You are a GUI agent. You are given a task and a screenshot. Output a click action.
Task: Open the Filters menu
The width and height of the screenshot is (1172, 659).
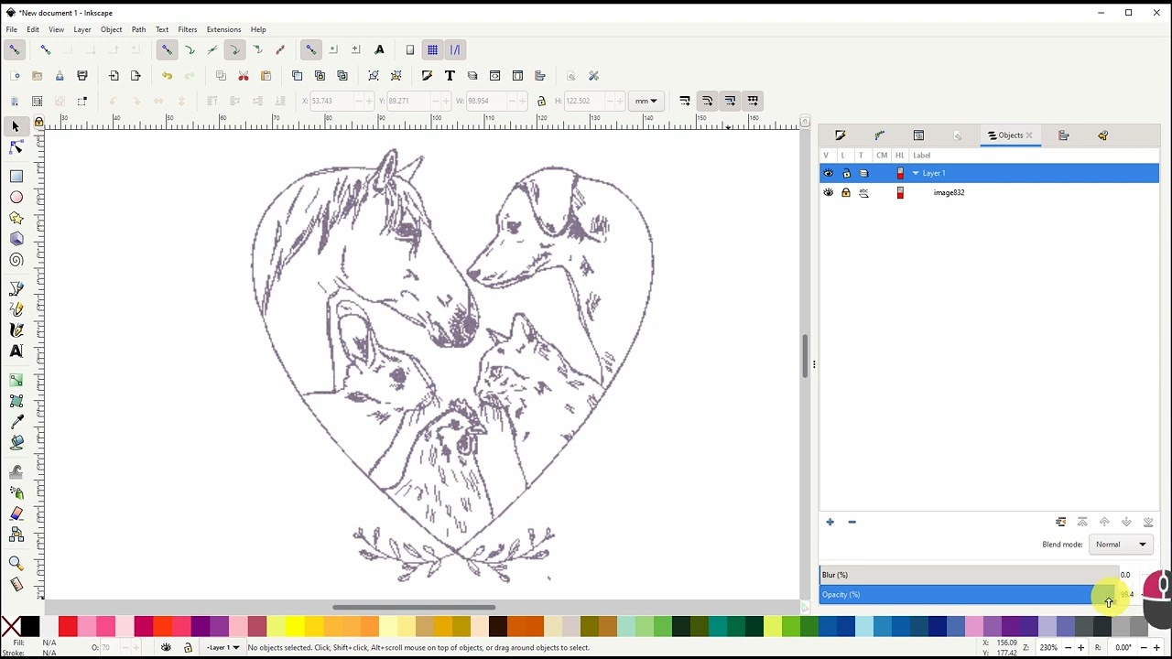pos(187,29)
